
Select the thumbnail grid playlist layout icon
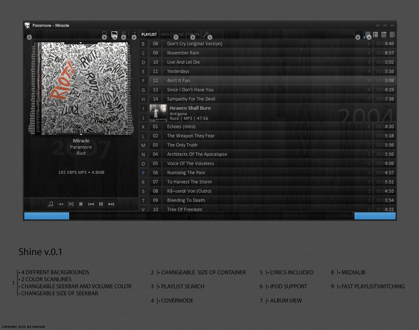pos(375,34)
